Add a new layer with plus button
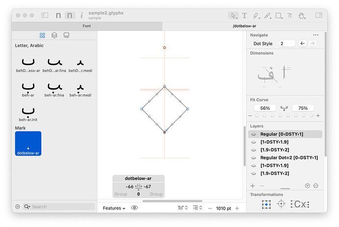The width and height of the screenshot is (339, 227). (253, 186)
